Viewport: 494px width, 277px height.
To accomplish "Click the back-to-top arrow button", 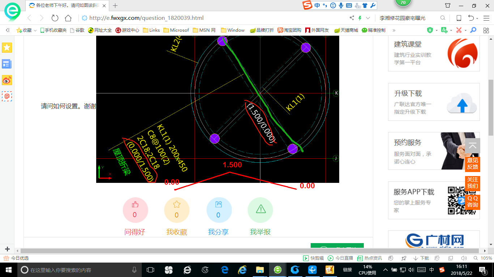I will pyautogui.click(x=473, y=146).
